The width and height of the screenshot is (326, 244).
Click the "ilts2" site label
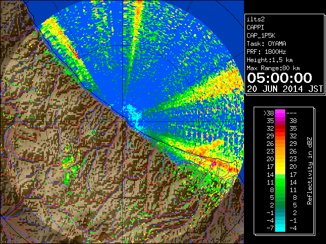pos(256,19)
